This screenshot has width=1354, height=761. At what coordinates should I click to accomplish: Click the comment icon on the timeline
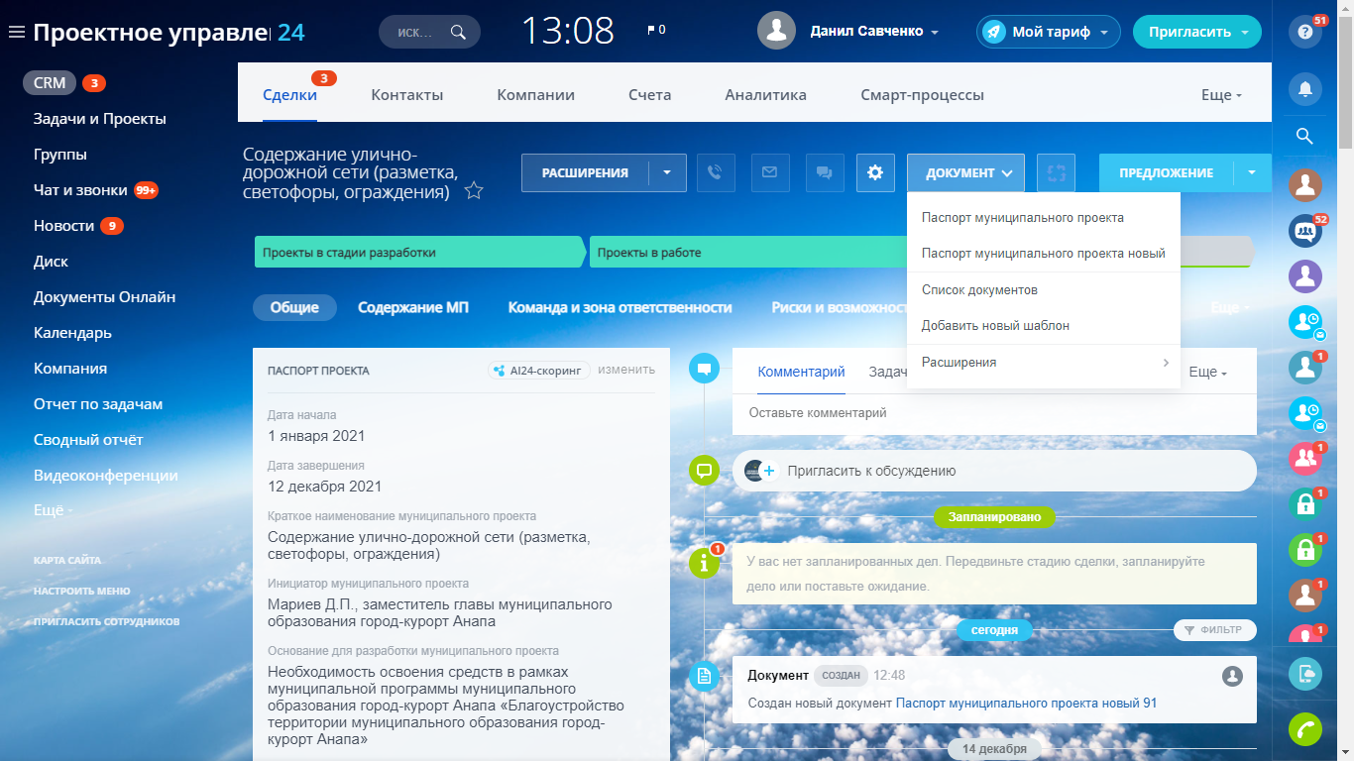[705, 370]
